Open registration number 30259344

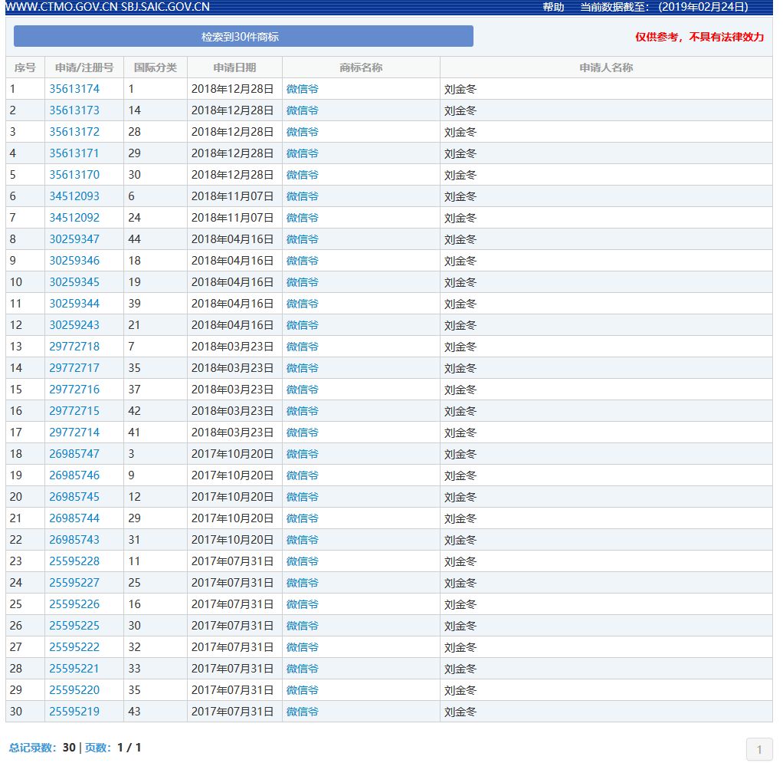[x=74, y=304]
